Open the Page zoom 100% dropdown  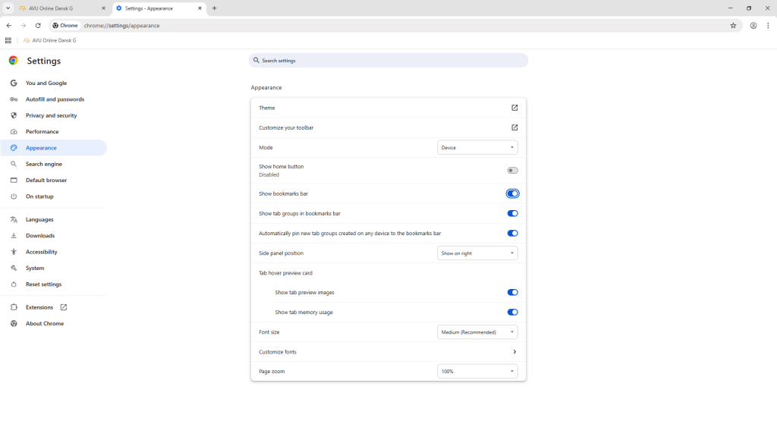click(x=477, y=372)
